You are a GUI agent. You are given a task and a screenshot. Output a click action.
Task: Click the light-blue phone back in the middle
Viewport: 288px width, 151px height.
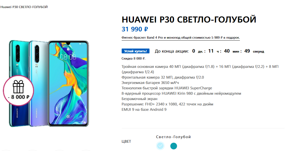click(38, 83)
